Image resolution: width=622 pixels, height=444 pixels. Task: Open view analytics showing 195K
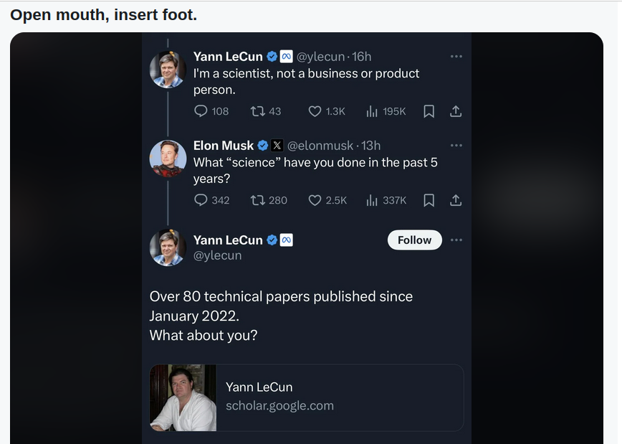(x=372, y=111)
